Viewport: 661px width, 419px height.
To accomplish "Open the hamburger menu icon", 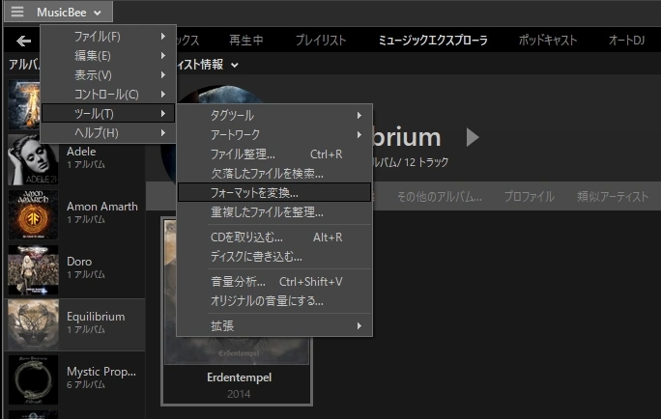I will click(17, 12).
